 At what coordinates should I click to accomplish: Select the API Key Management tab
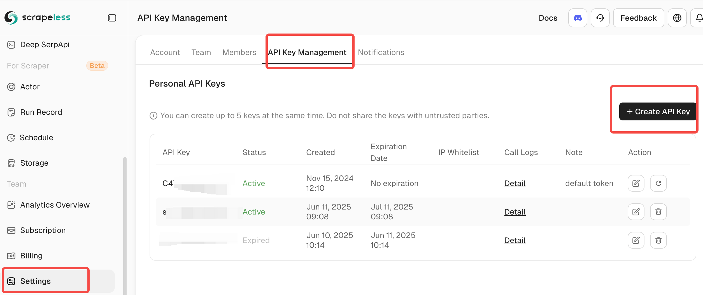point(307,53)
